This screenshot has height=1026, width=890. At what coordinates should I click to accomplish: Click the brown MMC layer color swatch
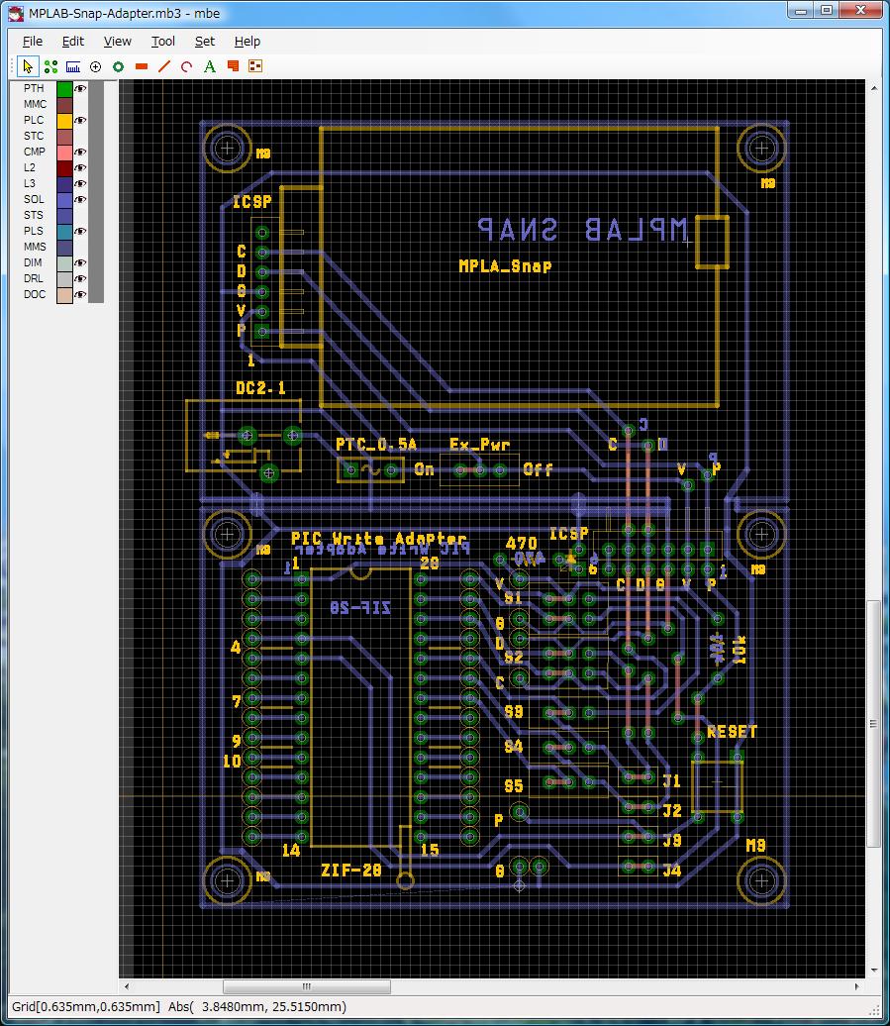pyautogui.click(x=64, y=104)
